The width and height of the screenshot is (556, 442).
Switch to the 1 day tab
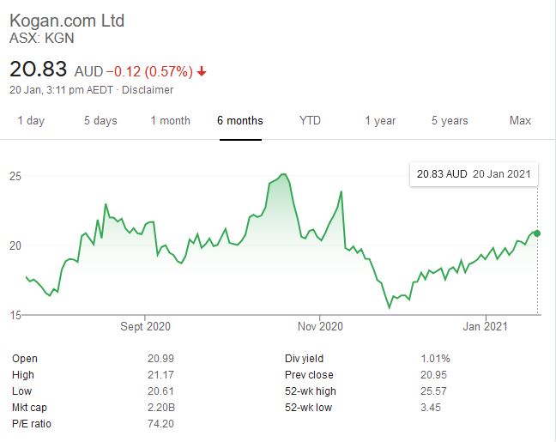point(31,120)
